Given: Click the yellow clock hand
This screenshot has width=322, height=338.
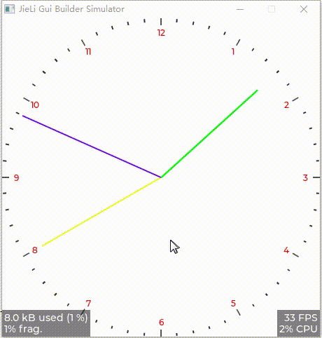Looking at the screenshot, I should 101,212.
